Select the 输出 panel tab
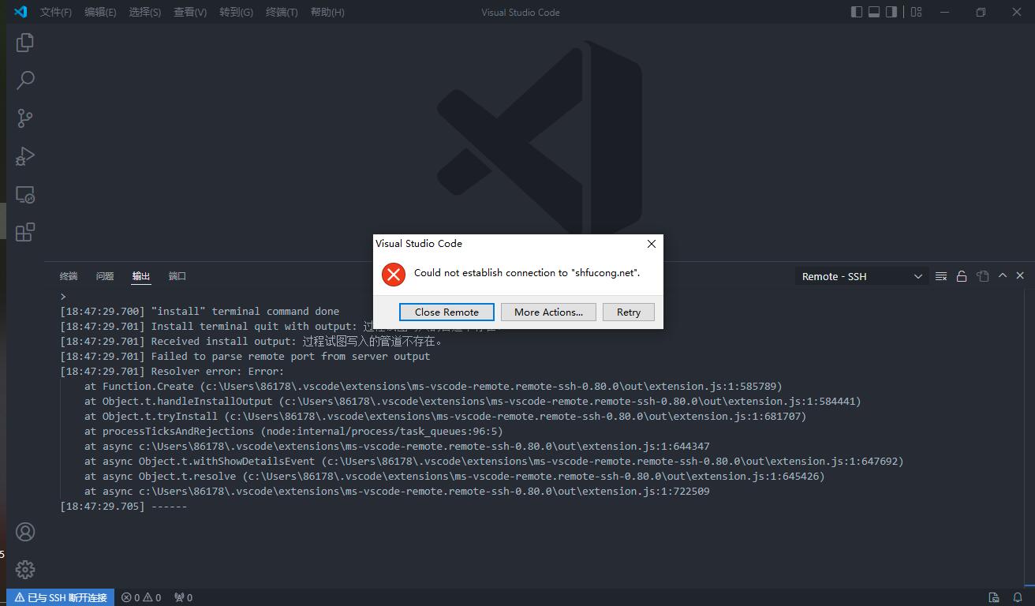 point(141,276)
